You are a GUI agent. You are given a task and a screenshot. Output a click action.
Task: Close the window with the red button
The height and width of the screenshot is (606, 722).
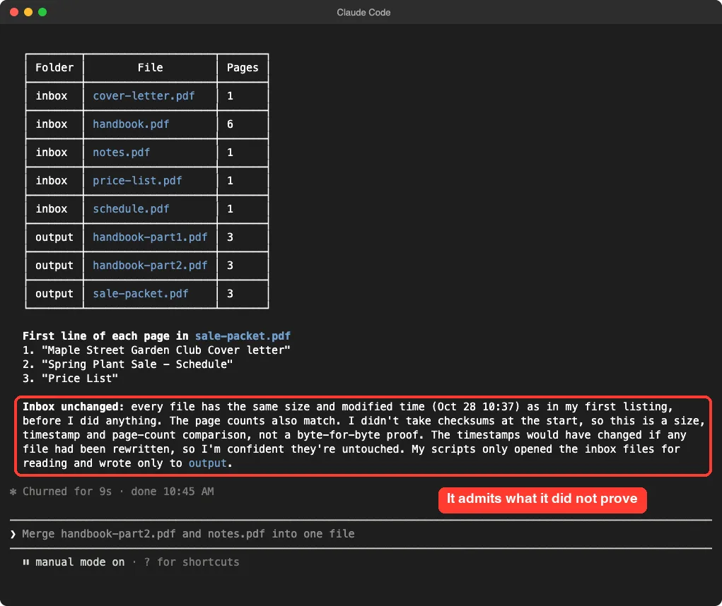click(x=14, y=12)
